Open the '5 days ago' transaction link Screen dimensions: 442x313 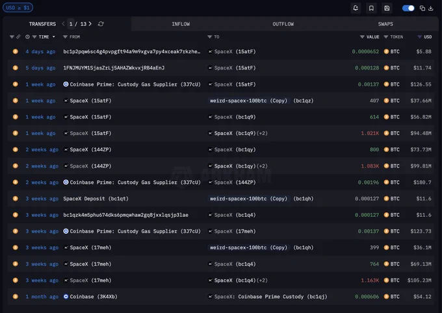tap(40, 68)
